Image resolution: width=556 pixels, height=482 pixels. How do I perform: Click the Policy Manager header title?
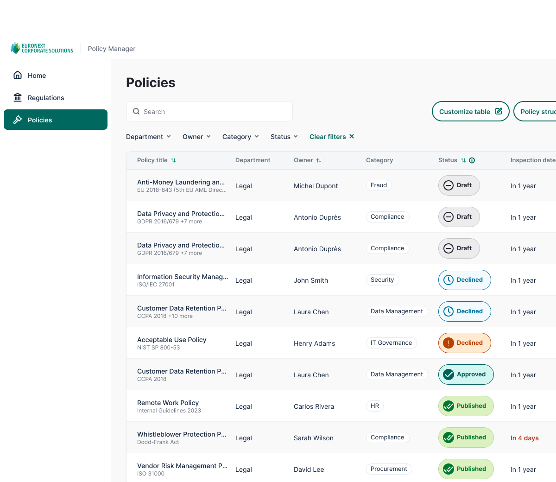(112, 49)
